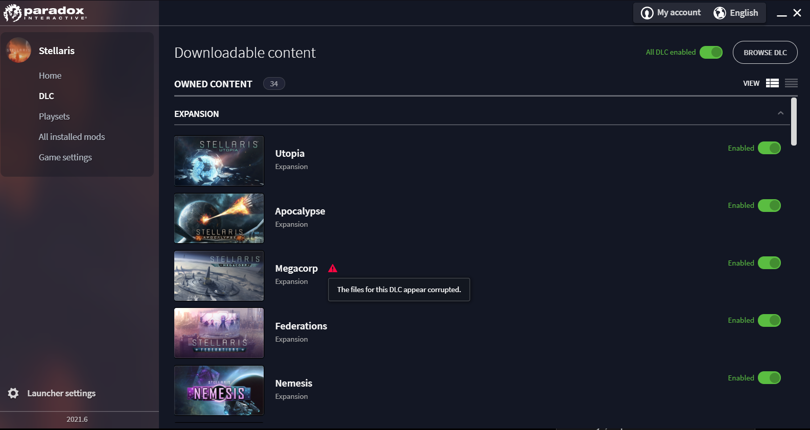The image size is (810, 430).
Task: Open Launcher settings gear icon
Action: click(x=13, y=393)
